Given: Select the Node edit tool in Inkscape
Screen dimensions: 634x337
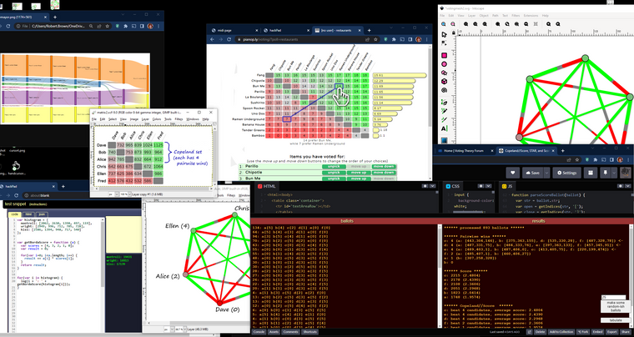Looking at the screenshot, I should 444,43.
